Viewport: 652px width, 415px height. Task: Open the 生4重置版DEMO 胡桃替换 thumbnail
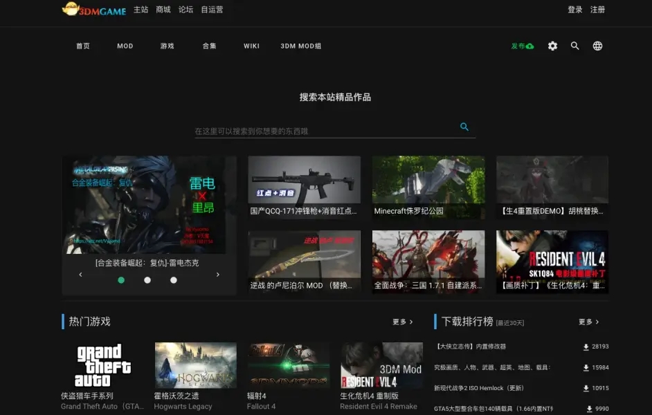(x=552, y=187)
